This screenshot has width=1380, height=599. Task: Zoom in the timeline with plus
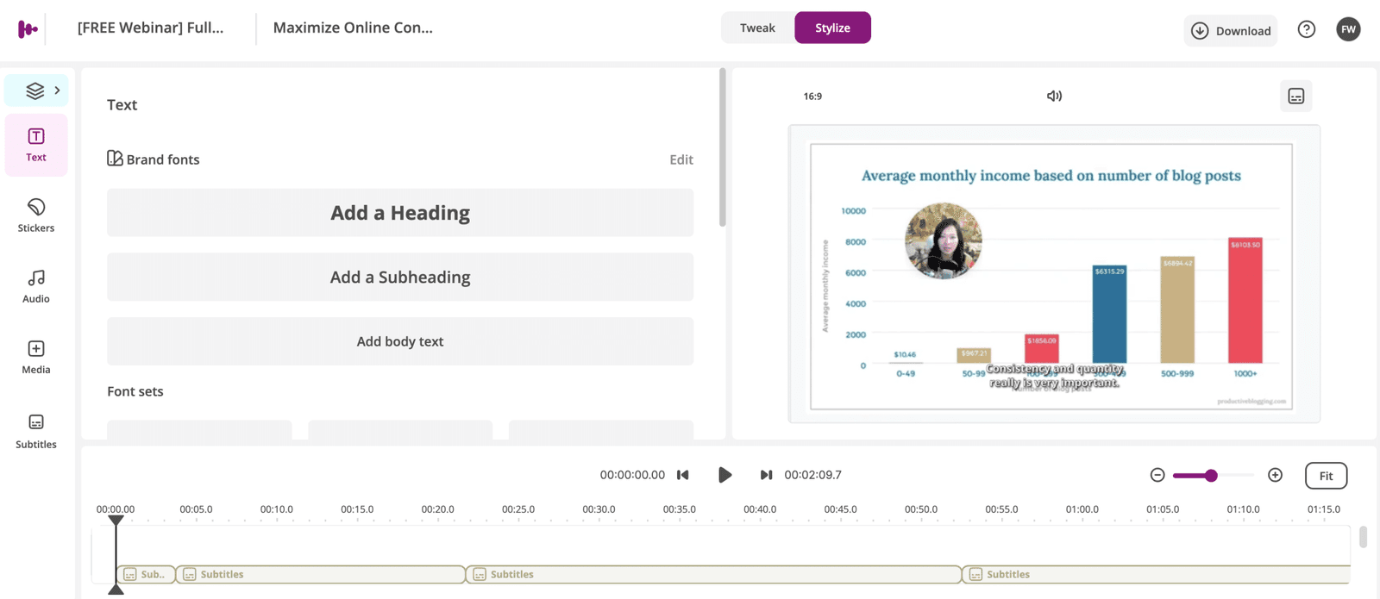point(1275,475)
